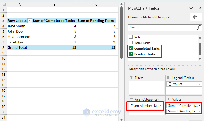Click the Filters area box

146,87
